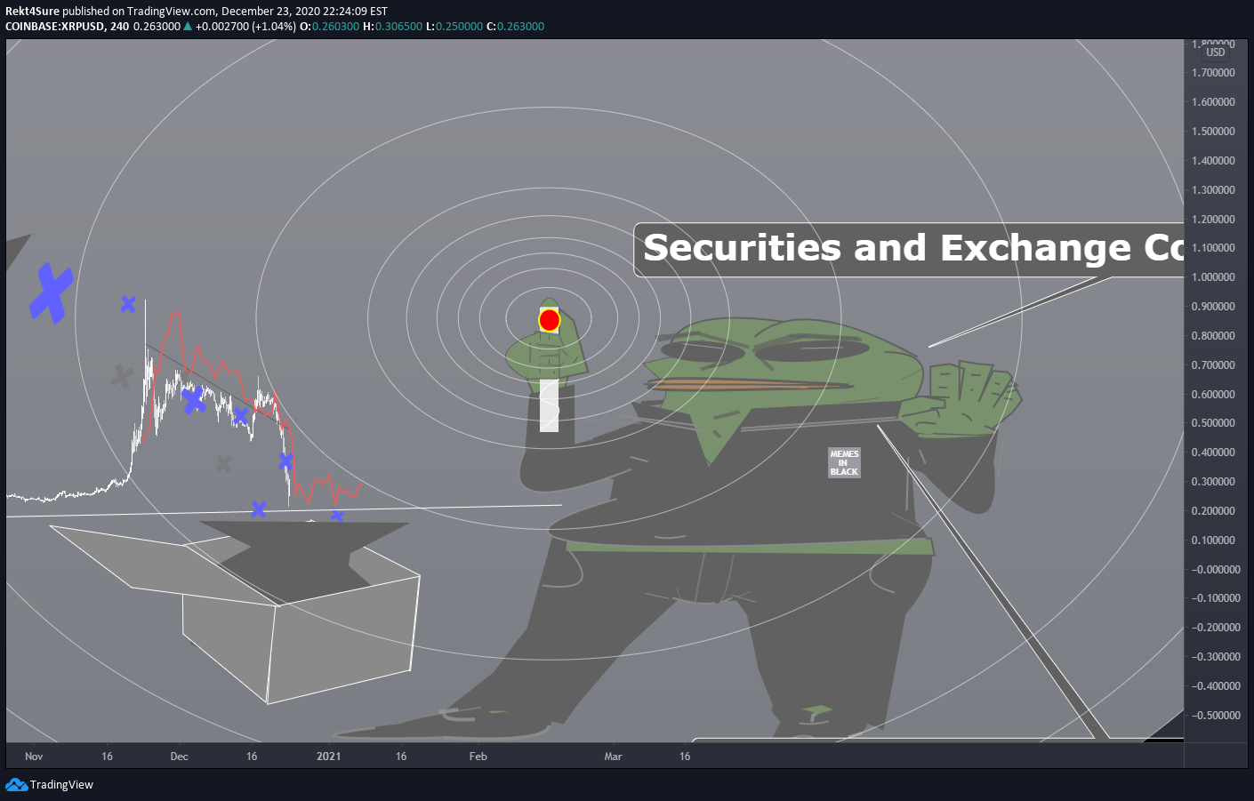Click the blue X marker above the price spike

(128, 304)
